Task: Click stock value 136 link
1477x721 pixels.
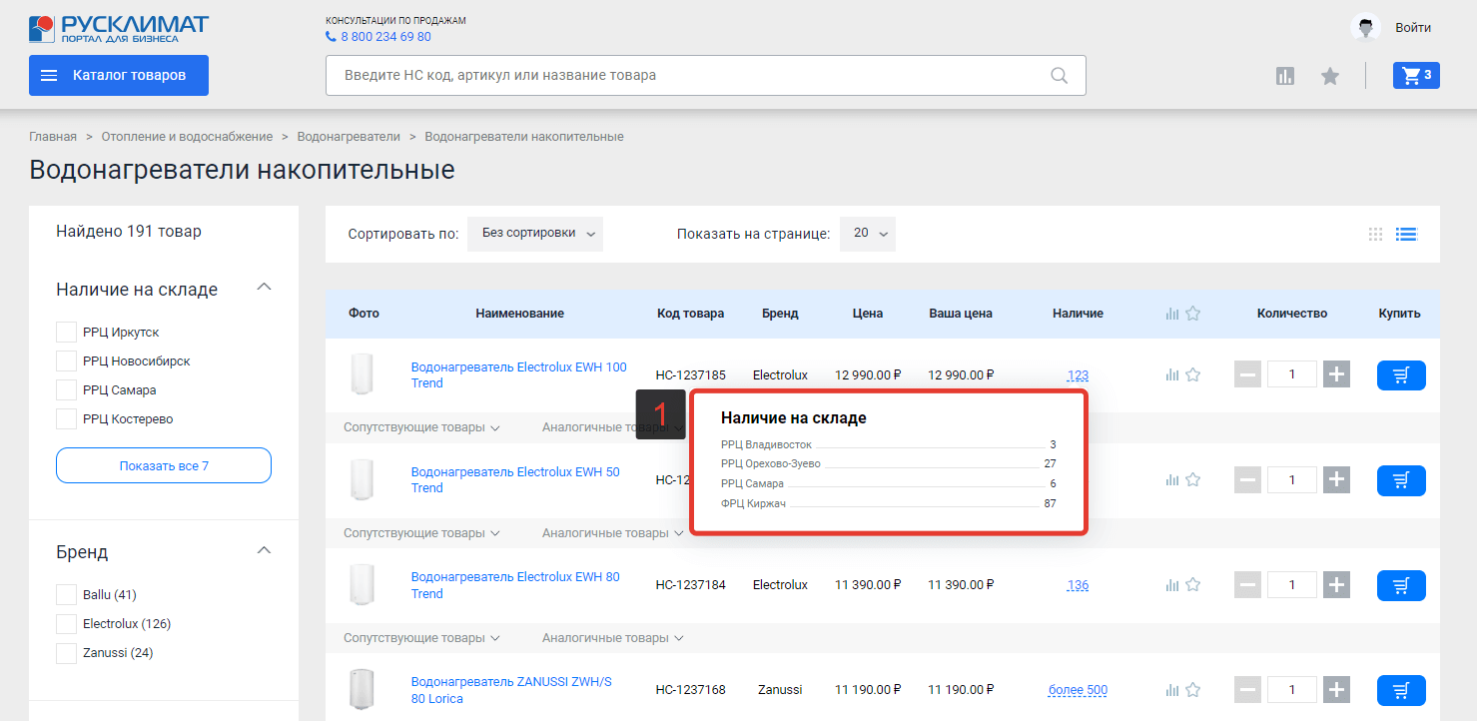Action: 1078,585
